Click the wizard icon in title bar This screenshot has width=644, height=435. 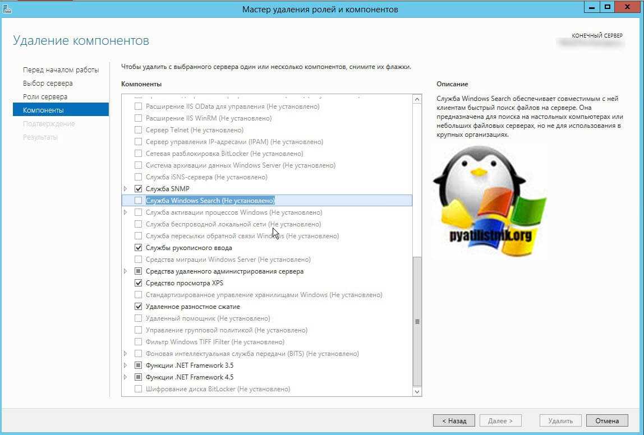click(x=7, y=8)
